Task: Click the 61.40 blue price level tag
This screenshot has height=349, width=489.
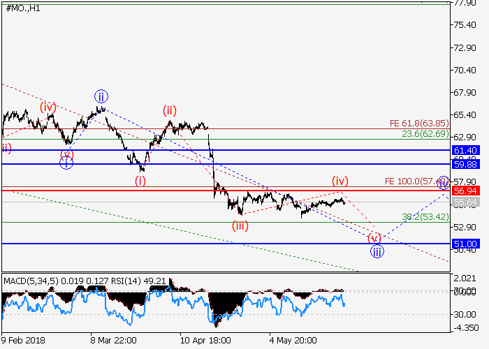Action: tap(465, 150)
